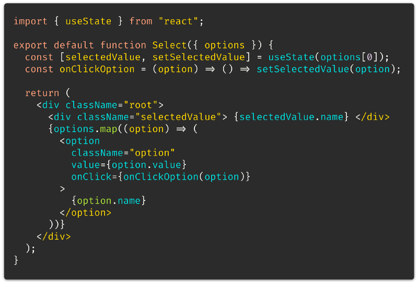
Task: Click the {option.name} expression
Action: click(109, 201)
